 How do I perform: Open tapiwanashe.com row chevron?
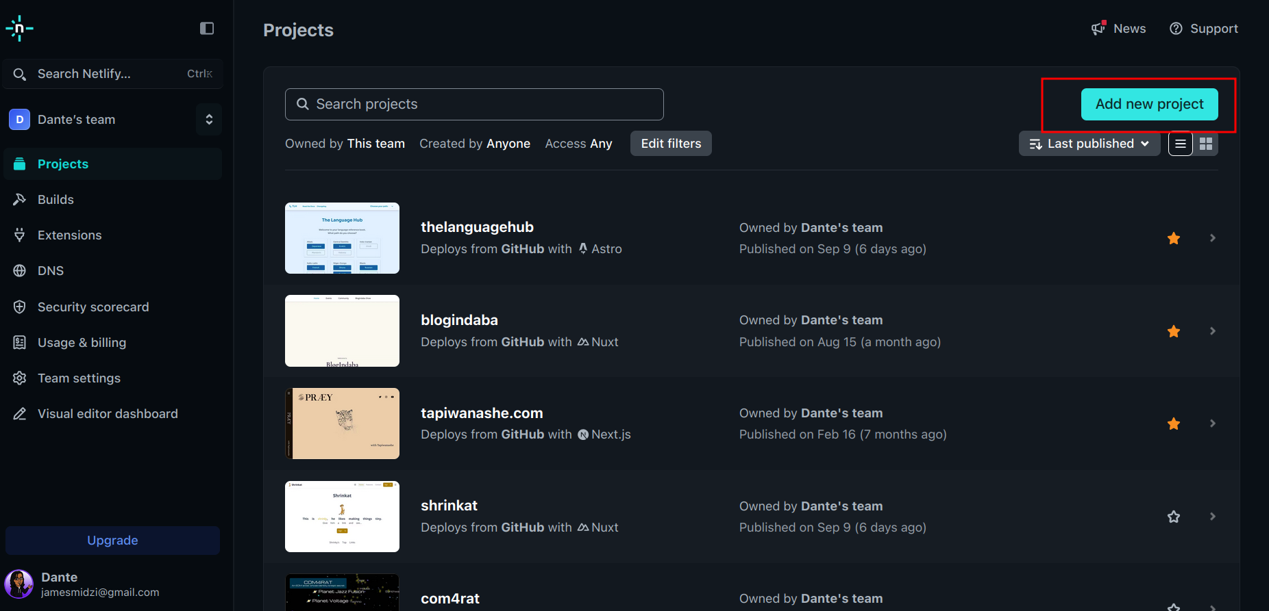tap(1213, 424)
